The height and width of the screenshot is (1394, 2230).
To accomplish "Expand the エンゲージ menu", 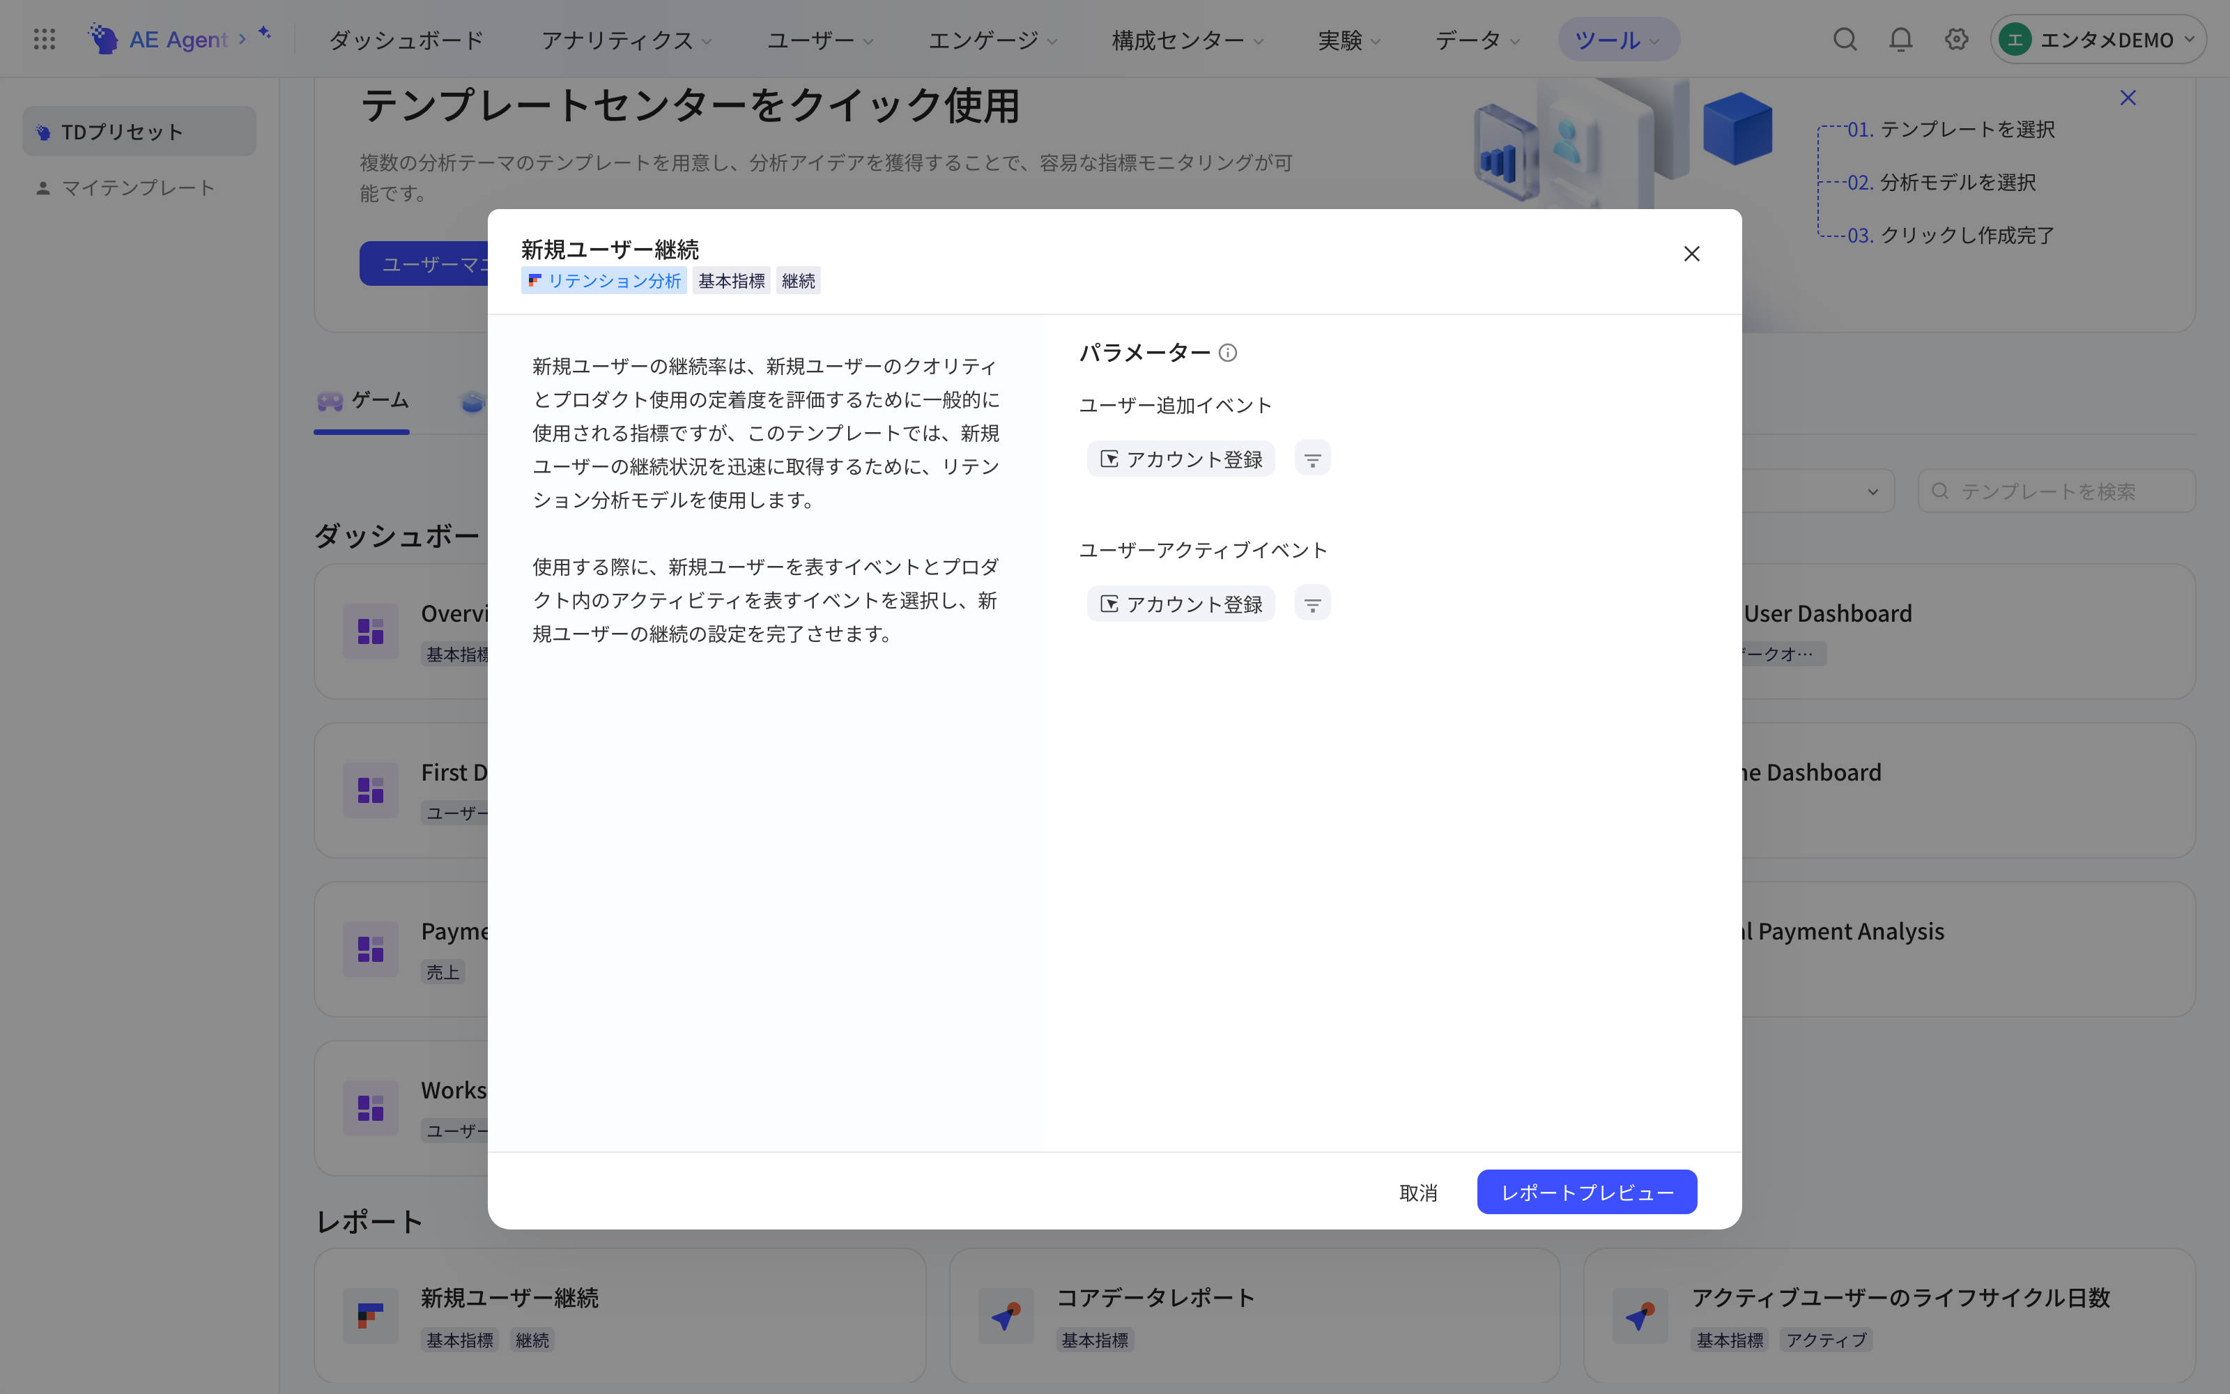I will click(992, 40).
